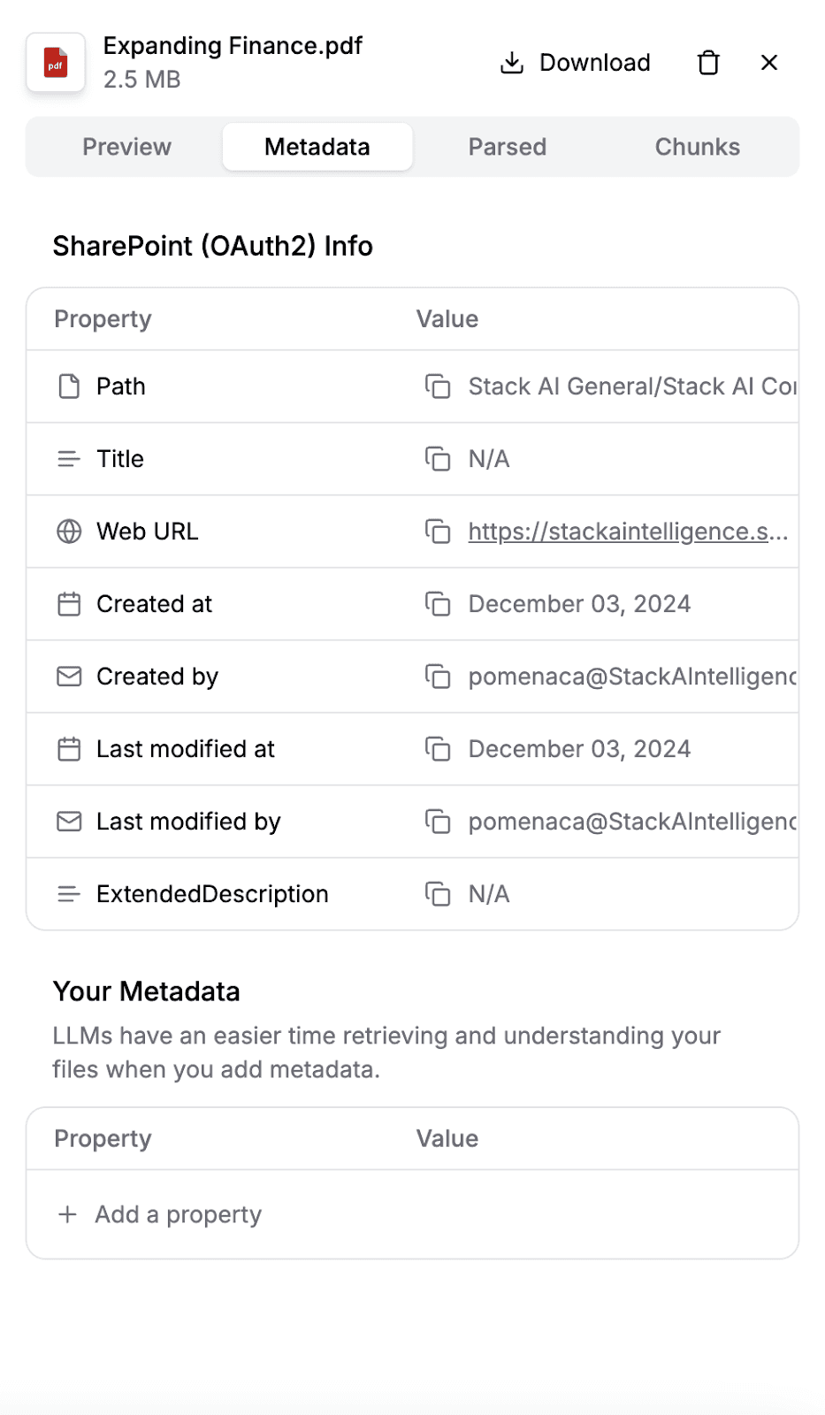
Task: Click the Expanding Finance.pdf file name
Action: (x=233, y=46)
